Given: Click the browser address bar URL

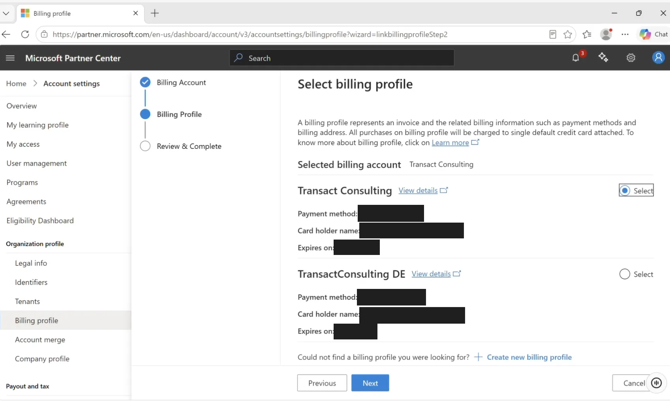Looking at the screenshot, I should click(x=250, y=34).
